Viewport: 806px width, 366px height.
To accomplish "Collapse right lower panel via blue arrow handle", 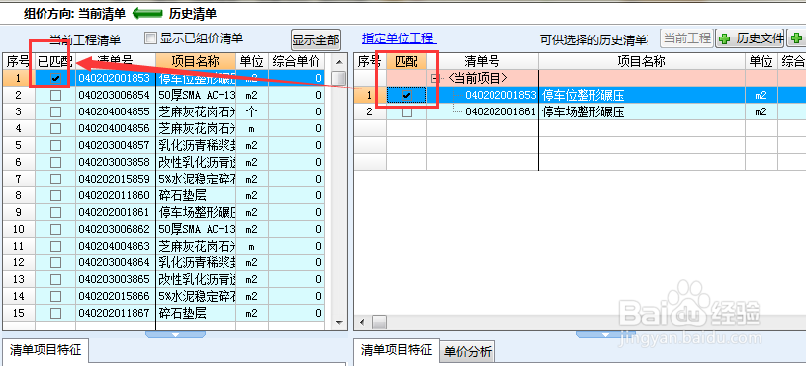I will pyautogui.click(x=605, y=334).
